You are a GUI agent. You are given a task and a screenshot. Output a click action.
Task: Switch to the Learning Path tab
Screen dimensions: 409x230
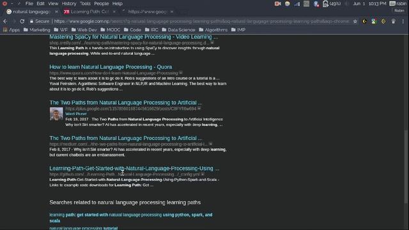point(89,11)
